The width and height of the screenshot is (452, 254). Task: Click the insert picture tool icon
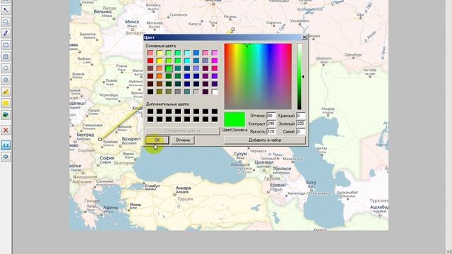[6, 115]
